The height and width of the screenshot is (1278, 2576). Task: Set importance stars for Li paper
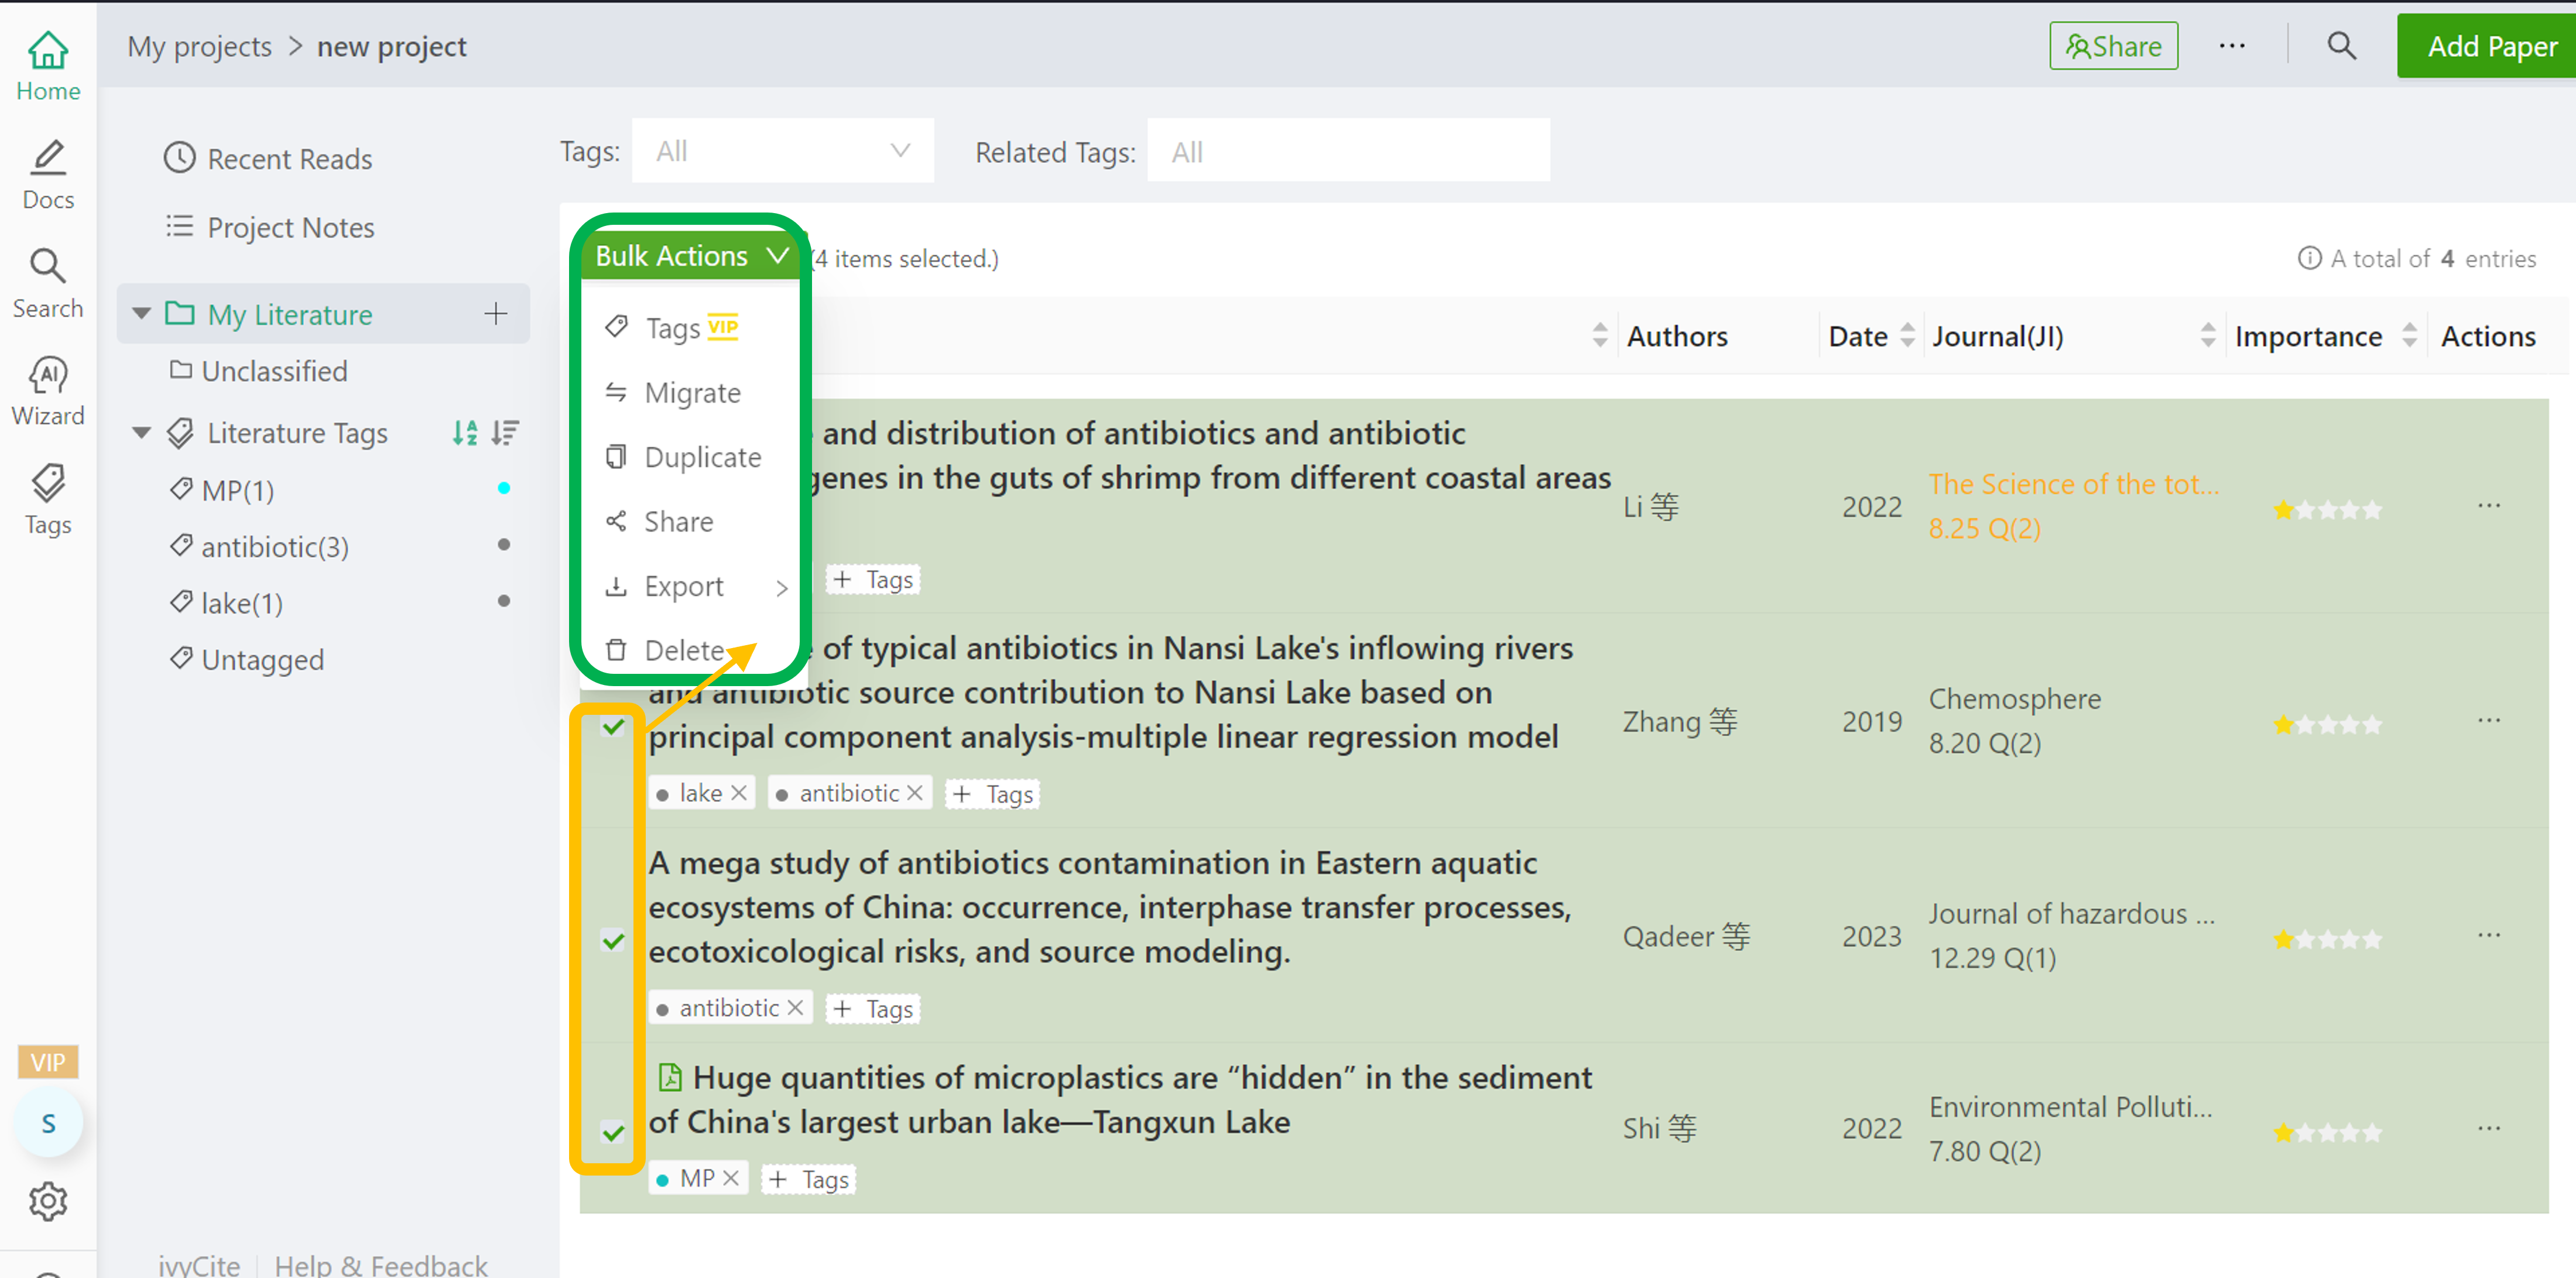[2327, 510]
